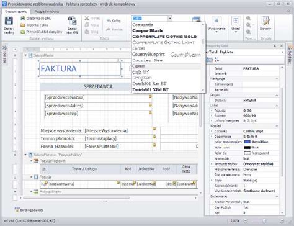
Task: Click the bottom zoom magnifier icon
Action: coord(248,32)
